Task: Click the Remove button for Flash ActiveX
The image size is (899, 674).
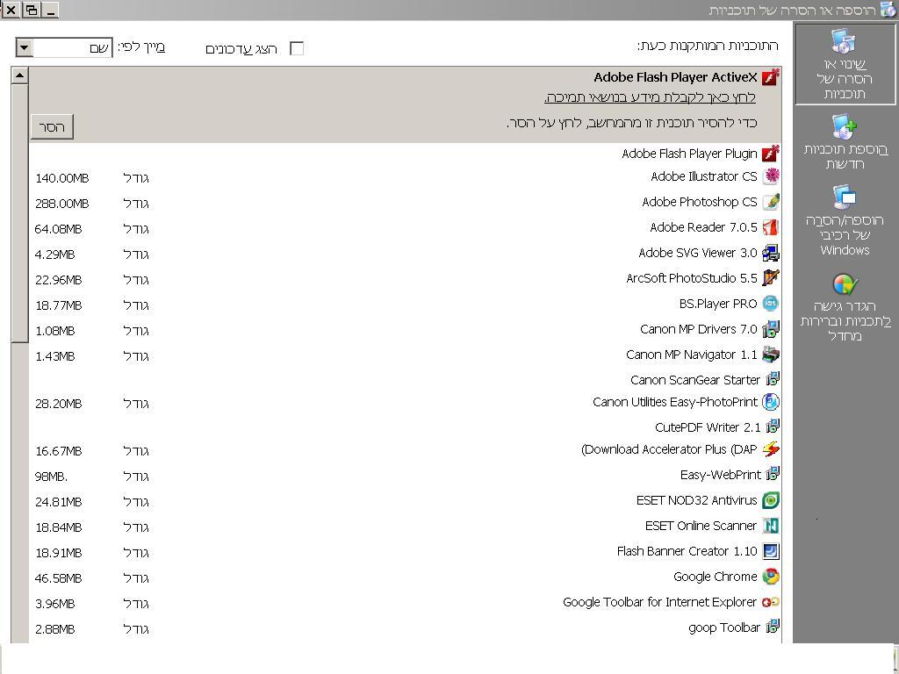Action: [x=53, y=127]
